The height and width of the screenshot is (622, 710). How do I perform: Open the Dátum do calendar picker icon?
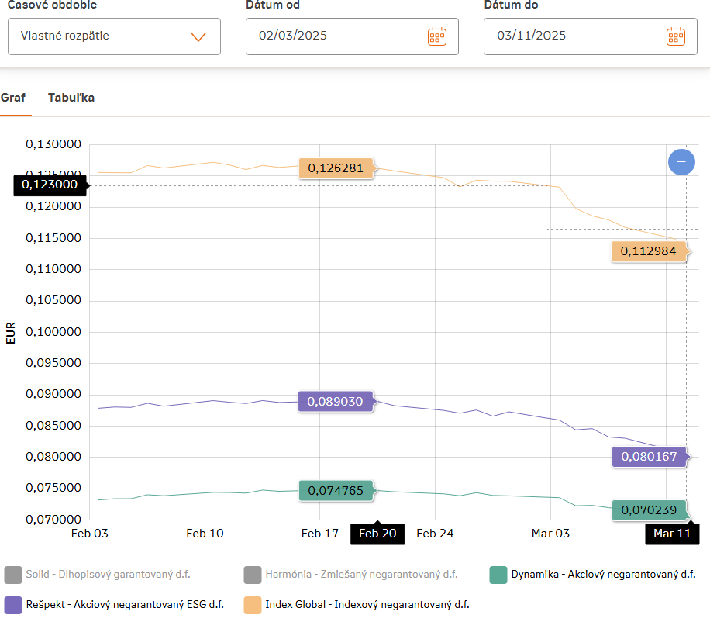point(676,36)
